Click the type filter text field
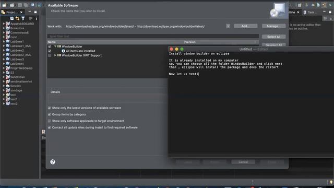The height and width of the screenshot is (188, 334). click(x=153, y=36)
